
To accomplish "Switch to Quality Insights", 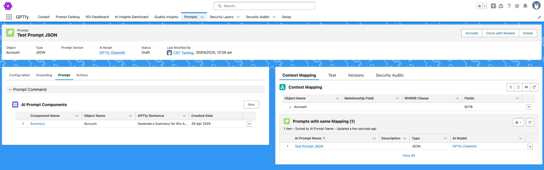I will [166, 17].
